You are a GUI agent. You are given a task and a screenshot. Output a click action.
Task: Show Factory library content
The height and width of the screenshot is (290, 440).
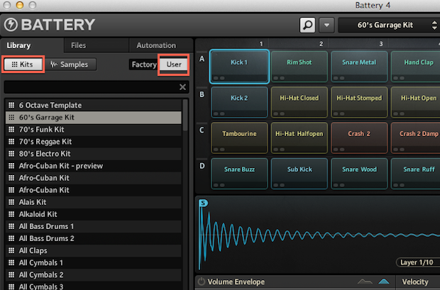[144, 65]
